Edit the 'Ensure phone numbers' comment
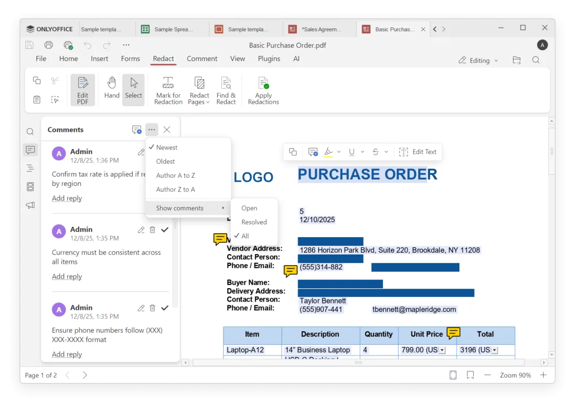The width and height of the screenshot is (575, 402). [x=141, y=308]
